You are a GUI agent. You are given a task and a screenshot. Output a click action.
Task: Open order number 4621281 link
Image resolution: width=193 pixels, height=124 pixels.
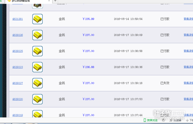click(18, 19)
